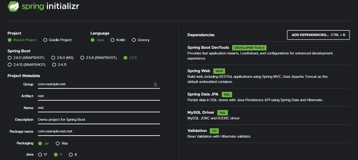The image size is (358, 160).
Task: Click the Add Dependencies button
Action: click(318, 35)
